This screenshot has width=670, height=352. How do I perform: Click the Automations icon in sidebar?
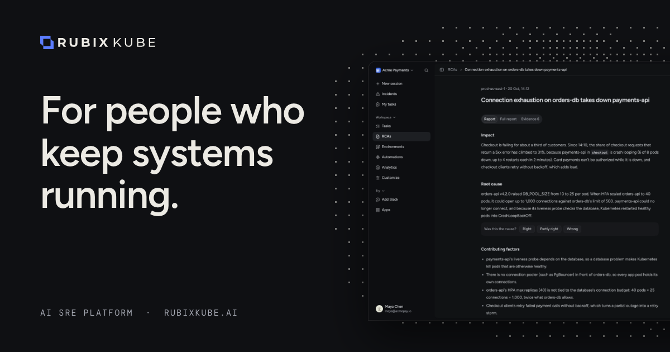[378, 157]
